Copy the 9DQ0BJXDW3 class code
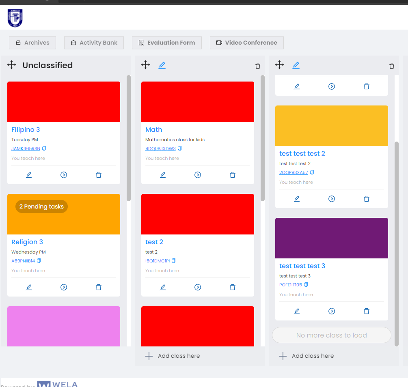Screen dimensions: 408x387 click(x=179, y=148)
